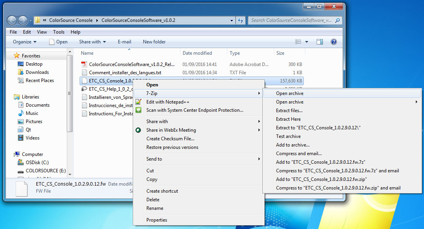
Task: Refresh the folder with the address bar refresh icon
Action: point(241,20)
